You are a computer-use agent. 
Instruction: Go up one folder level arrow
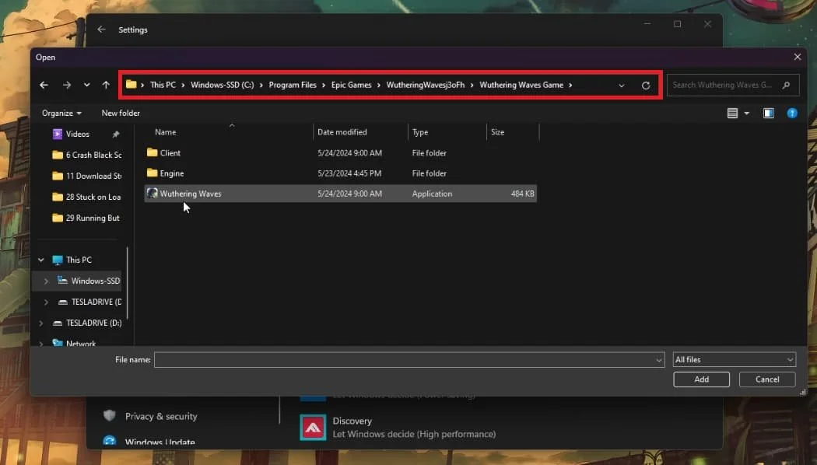106,85
